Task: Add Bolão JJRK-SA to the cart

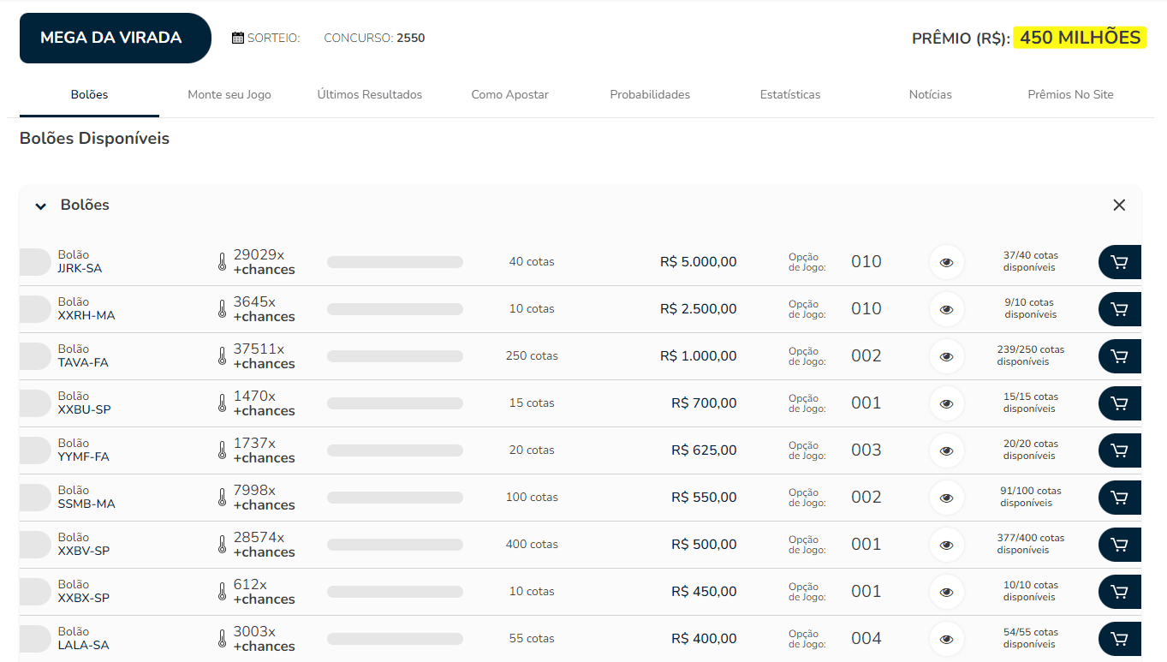Action: coord(1120,262)
